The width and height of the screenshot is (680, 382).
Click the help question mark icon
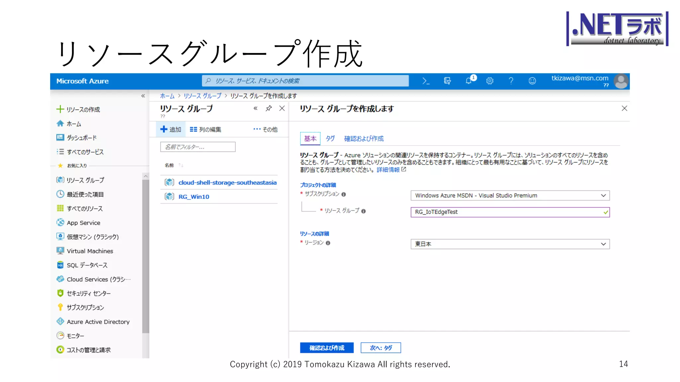(511, 81)
